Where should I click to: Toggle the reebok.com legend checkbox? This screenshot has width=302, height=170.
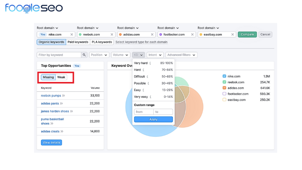tap(224, 82)
